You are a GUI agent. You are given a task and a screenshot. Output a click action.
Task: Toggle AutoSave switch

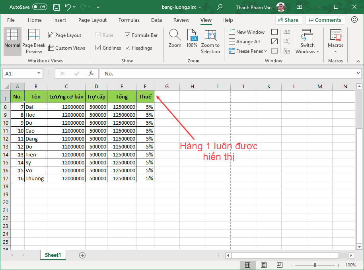click(40, 7)
